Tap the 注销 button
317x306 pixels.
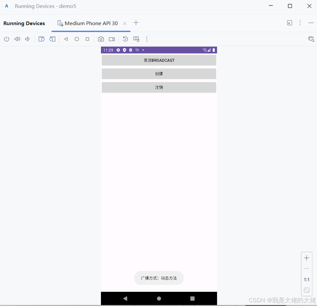click(159, 87)
